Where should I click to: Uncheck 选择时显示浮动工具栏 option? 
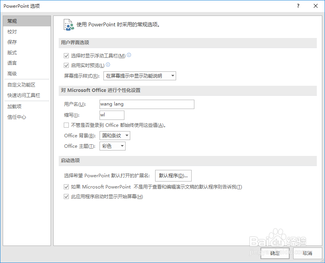[x=66, y=55]
